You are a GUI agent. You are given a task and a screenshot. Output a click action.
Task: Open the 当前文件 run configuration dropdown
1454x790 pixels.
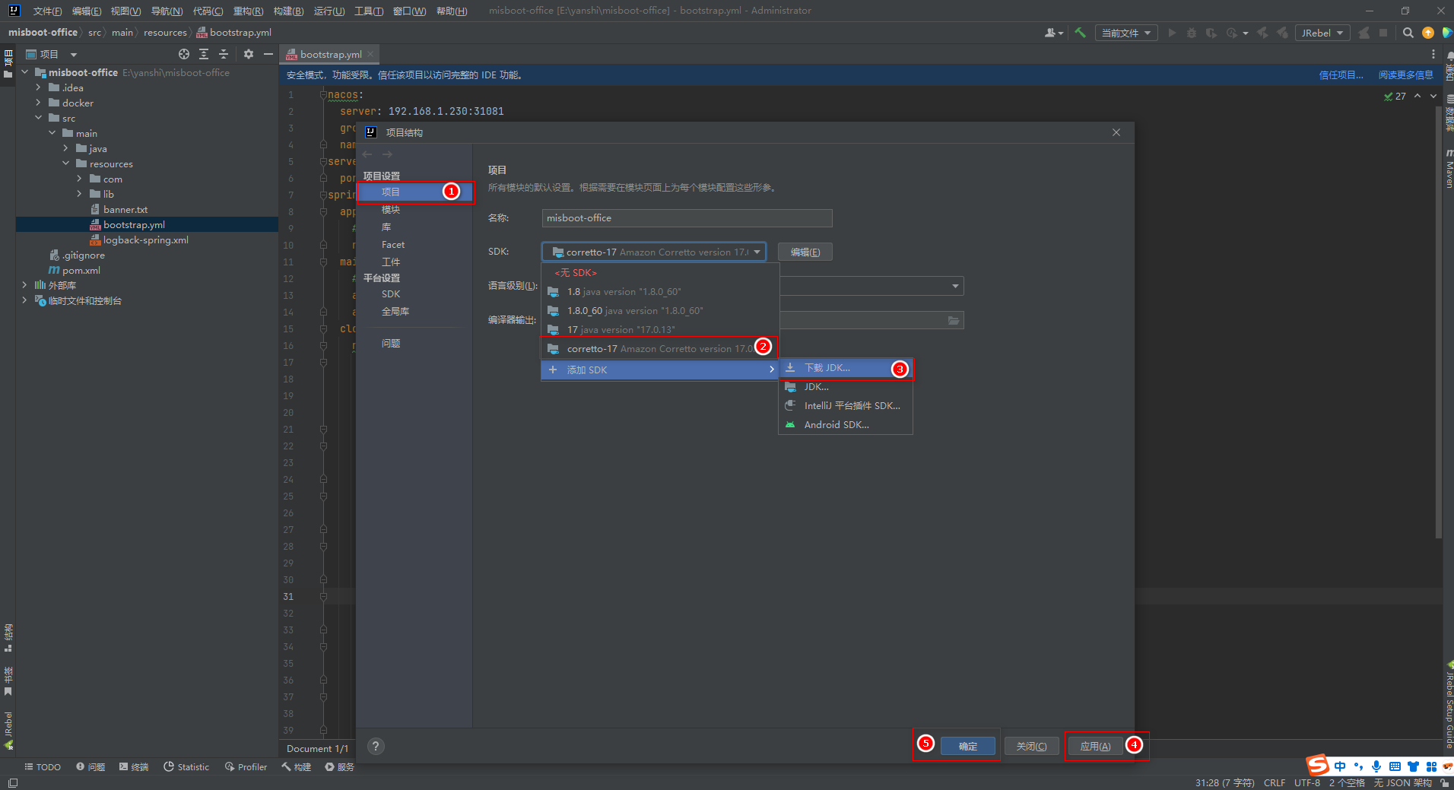(x=1126, y=33)
